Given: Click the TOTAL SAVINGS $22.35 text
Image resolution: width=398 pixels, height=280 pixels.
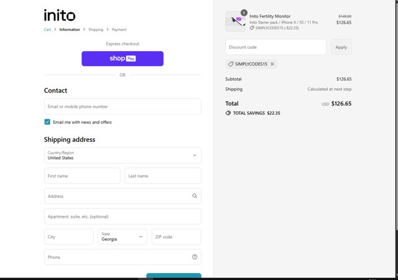Looking at the screenshot, I should pos(257,113).
